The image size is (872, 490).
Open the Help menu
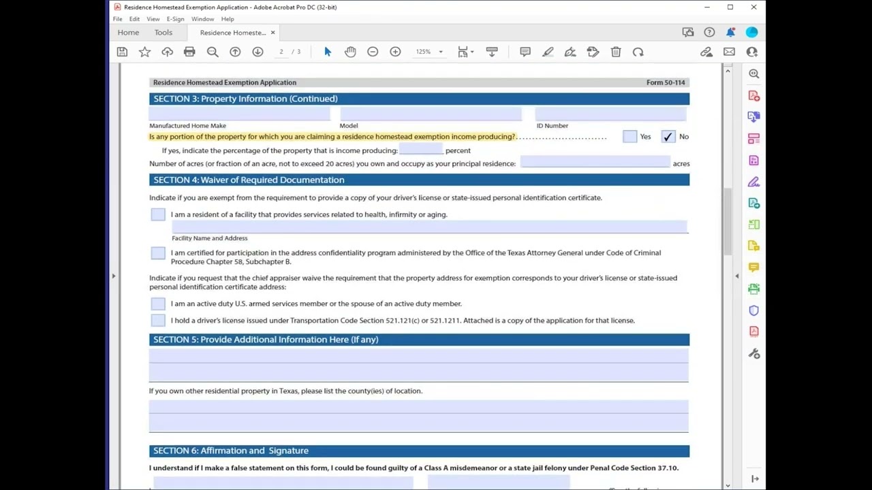(228, 19)
